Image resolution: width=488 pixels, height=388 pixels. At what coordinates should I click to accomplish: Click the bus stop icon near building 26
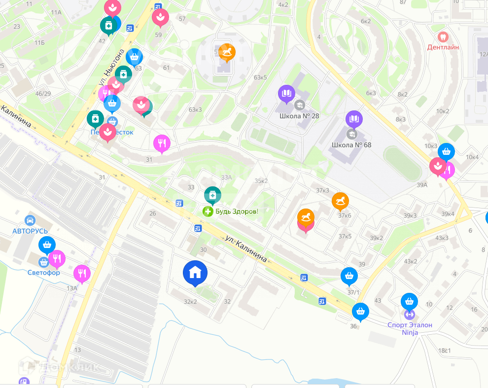179,203
